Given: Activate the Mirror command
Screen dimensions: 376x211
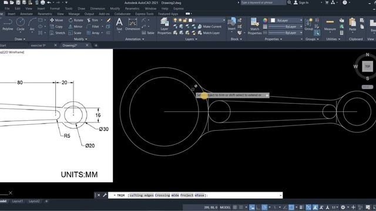Looking at the screenshot, I should [76, 26].
